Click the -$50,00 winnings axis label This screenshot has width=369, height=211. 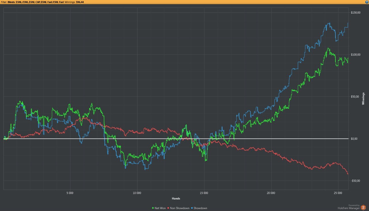pos(355,181)
